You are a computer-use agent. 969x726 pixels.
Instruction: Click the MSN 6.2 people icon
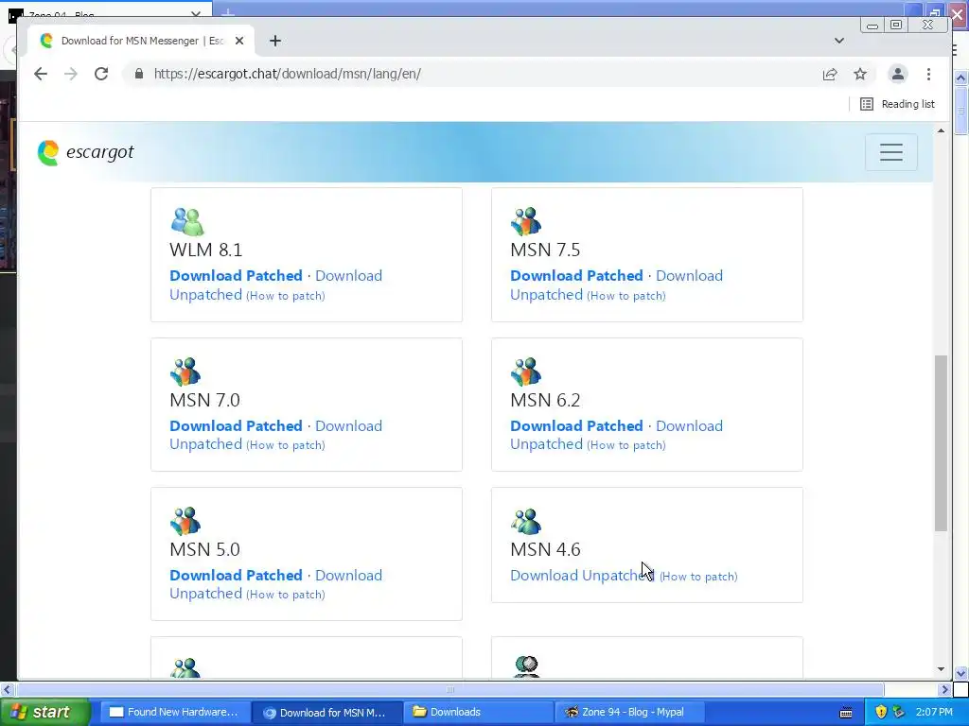(x=526, y=372)
